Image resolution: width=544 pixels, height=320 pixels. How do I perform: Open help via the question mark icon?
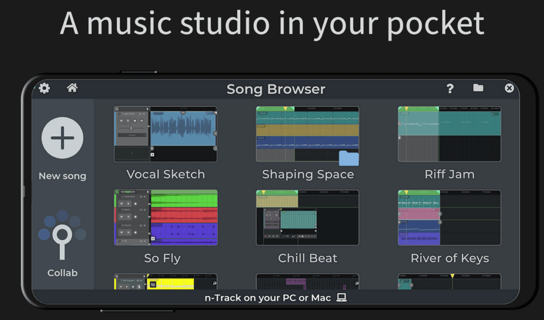(450, 89)
